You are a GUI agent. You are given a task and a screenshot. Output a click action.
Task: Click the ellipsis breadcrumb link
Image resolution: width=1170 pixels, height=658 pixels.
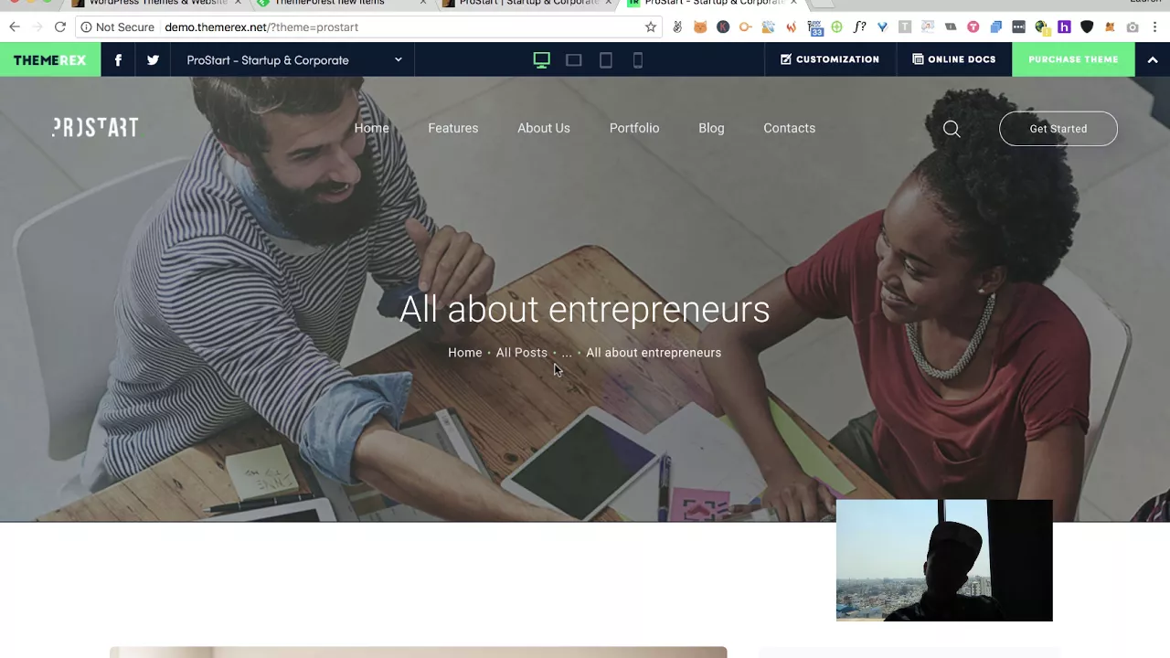(x=567, y=353)
